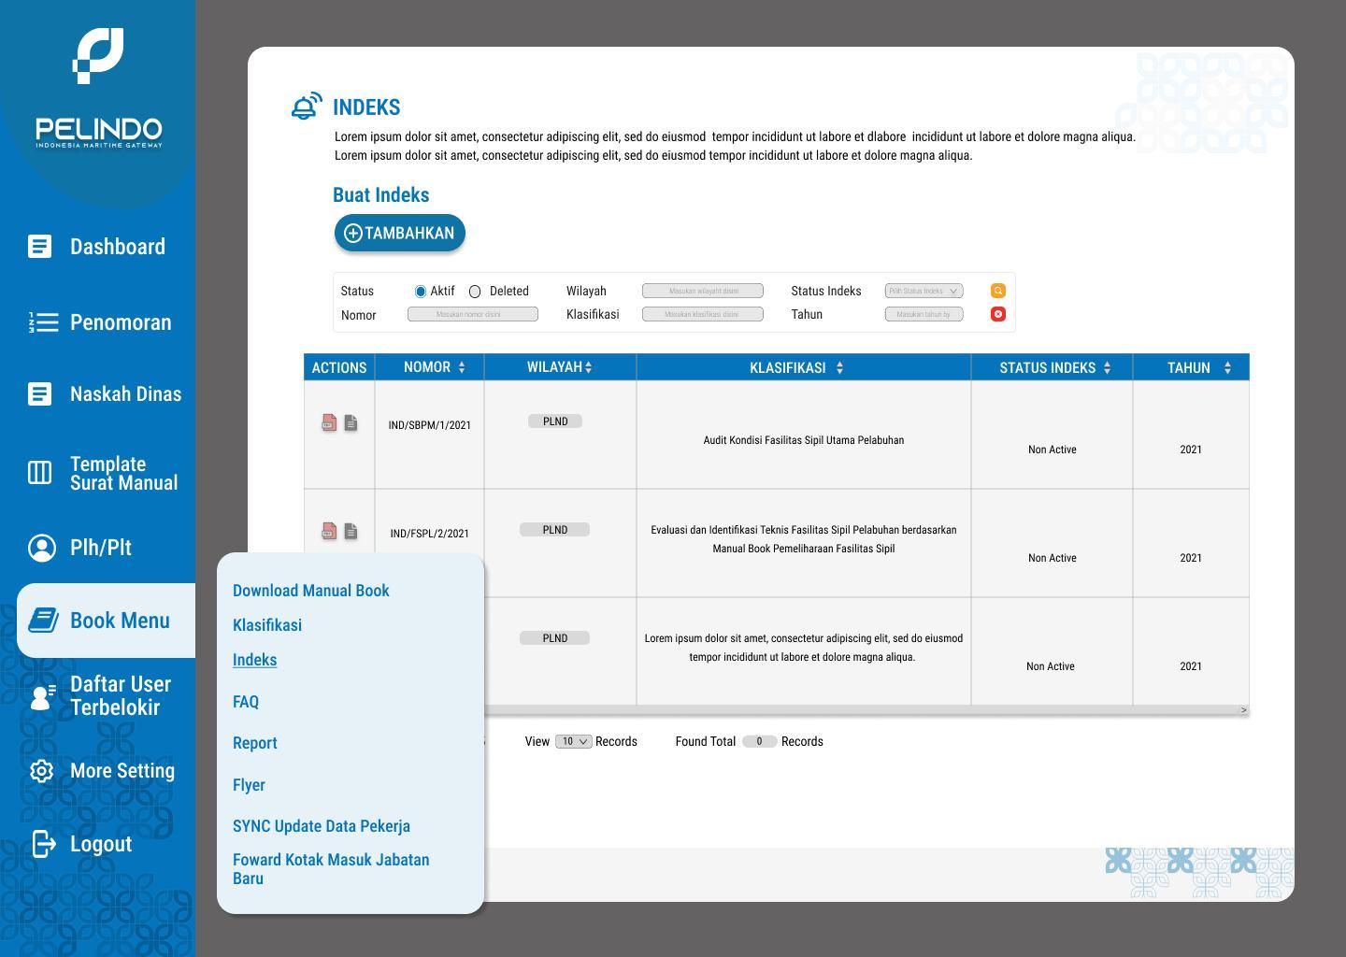Focus the Klasifikasi filter input
Viewport: 1346px width, 957px height.
click(x=703, y=314)
